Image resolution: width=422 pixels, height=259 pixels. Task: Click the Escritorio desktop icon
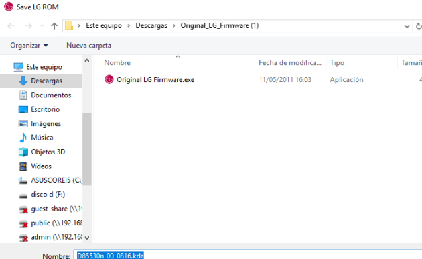tap(23, 109)
